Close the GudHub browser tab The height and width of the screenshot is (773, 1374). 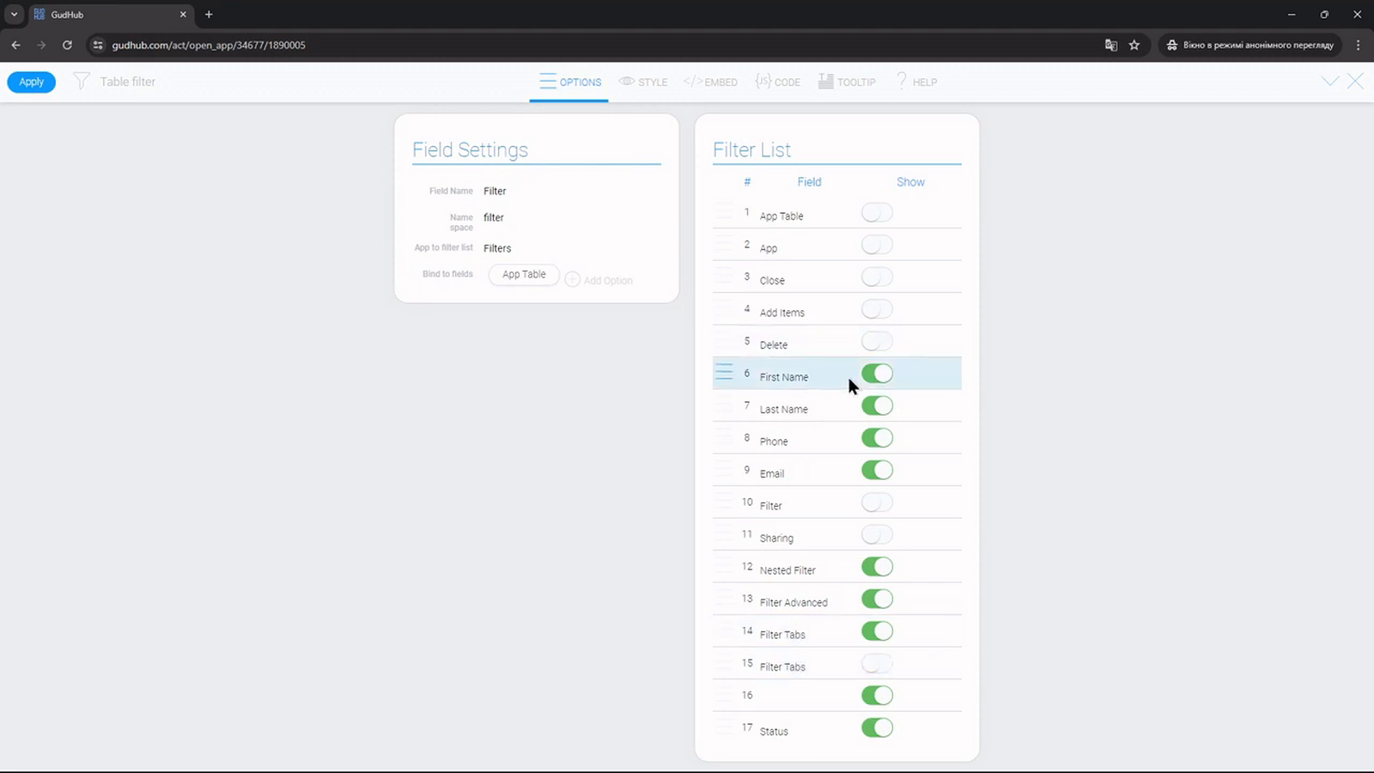click(x=183, y=15)
